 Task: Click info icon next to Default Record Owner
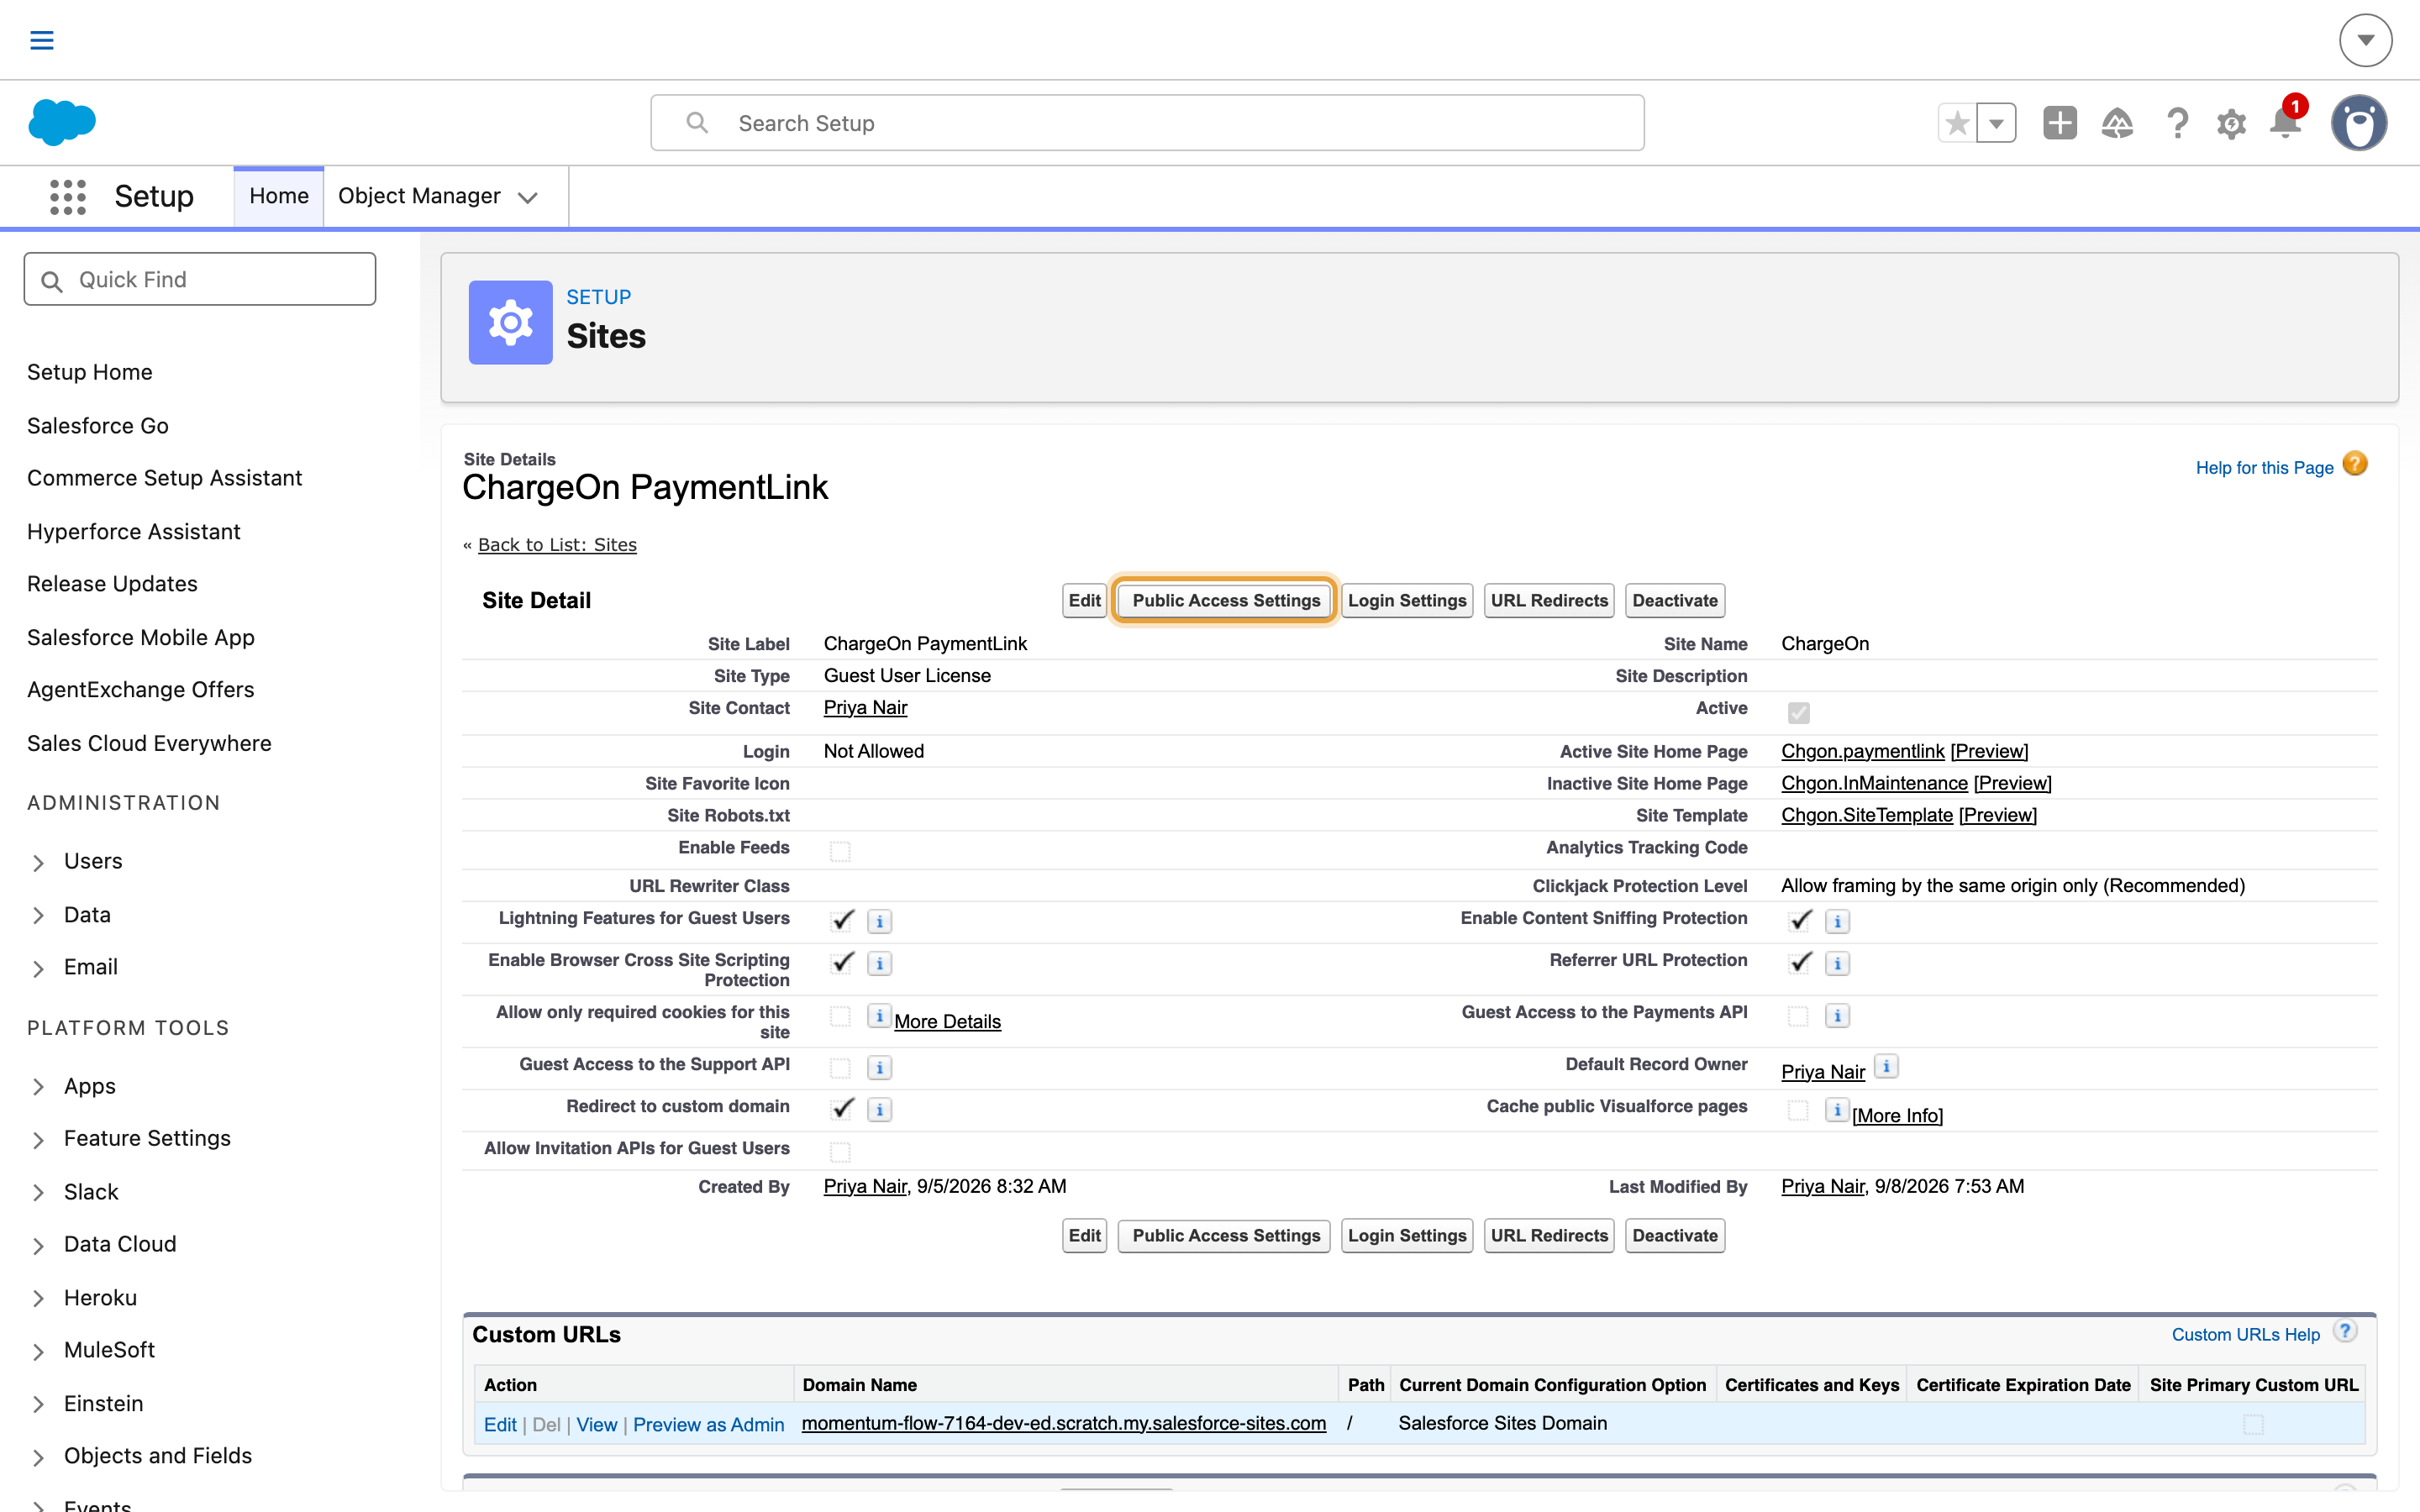[1885, 1066]
